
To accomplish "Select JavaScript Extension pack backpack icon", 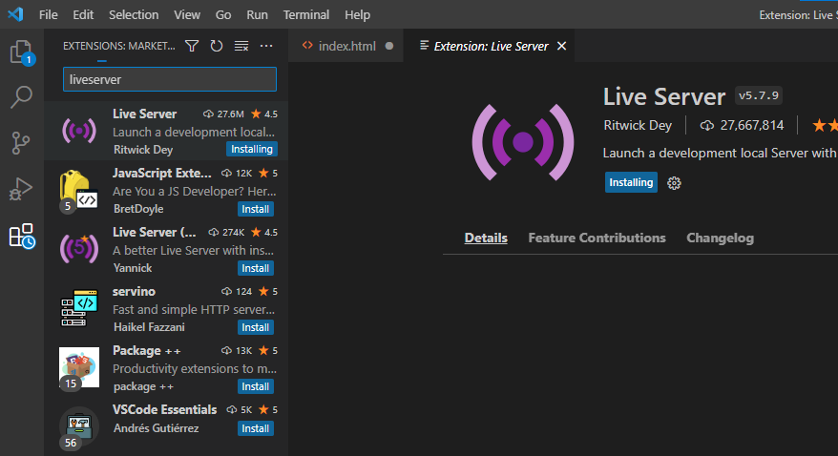I will click(x=78, y=191).
